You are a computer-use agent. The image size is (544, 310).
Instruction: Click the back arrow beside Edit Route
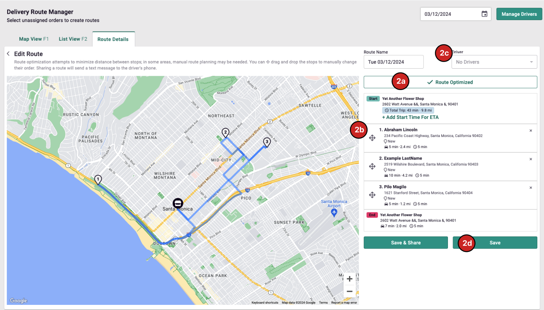pos(8,54)
